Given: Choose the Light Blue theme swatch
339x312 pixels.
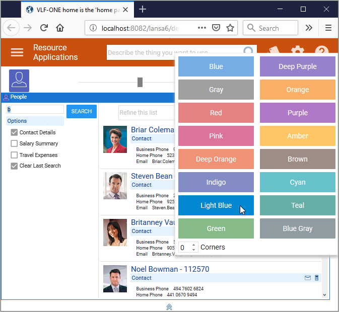Looking at the screenshot, I should [x=216, y=205].
